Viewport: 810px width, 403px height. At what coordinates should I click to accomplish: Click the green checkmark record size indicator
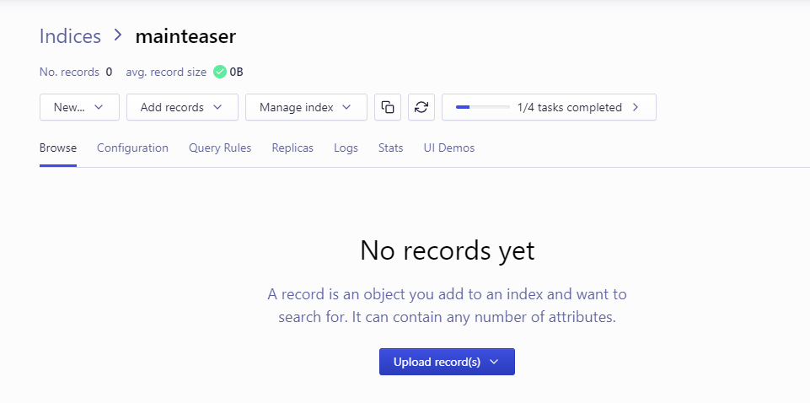(220, 72)
